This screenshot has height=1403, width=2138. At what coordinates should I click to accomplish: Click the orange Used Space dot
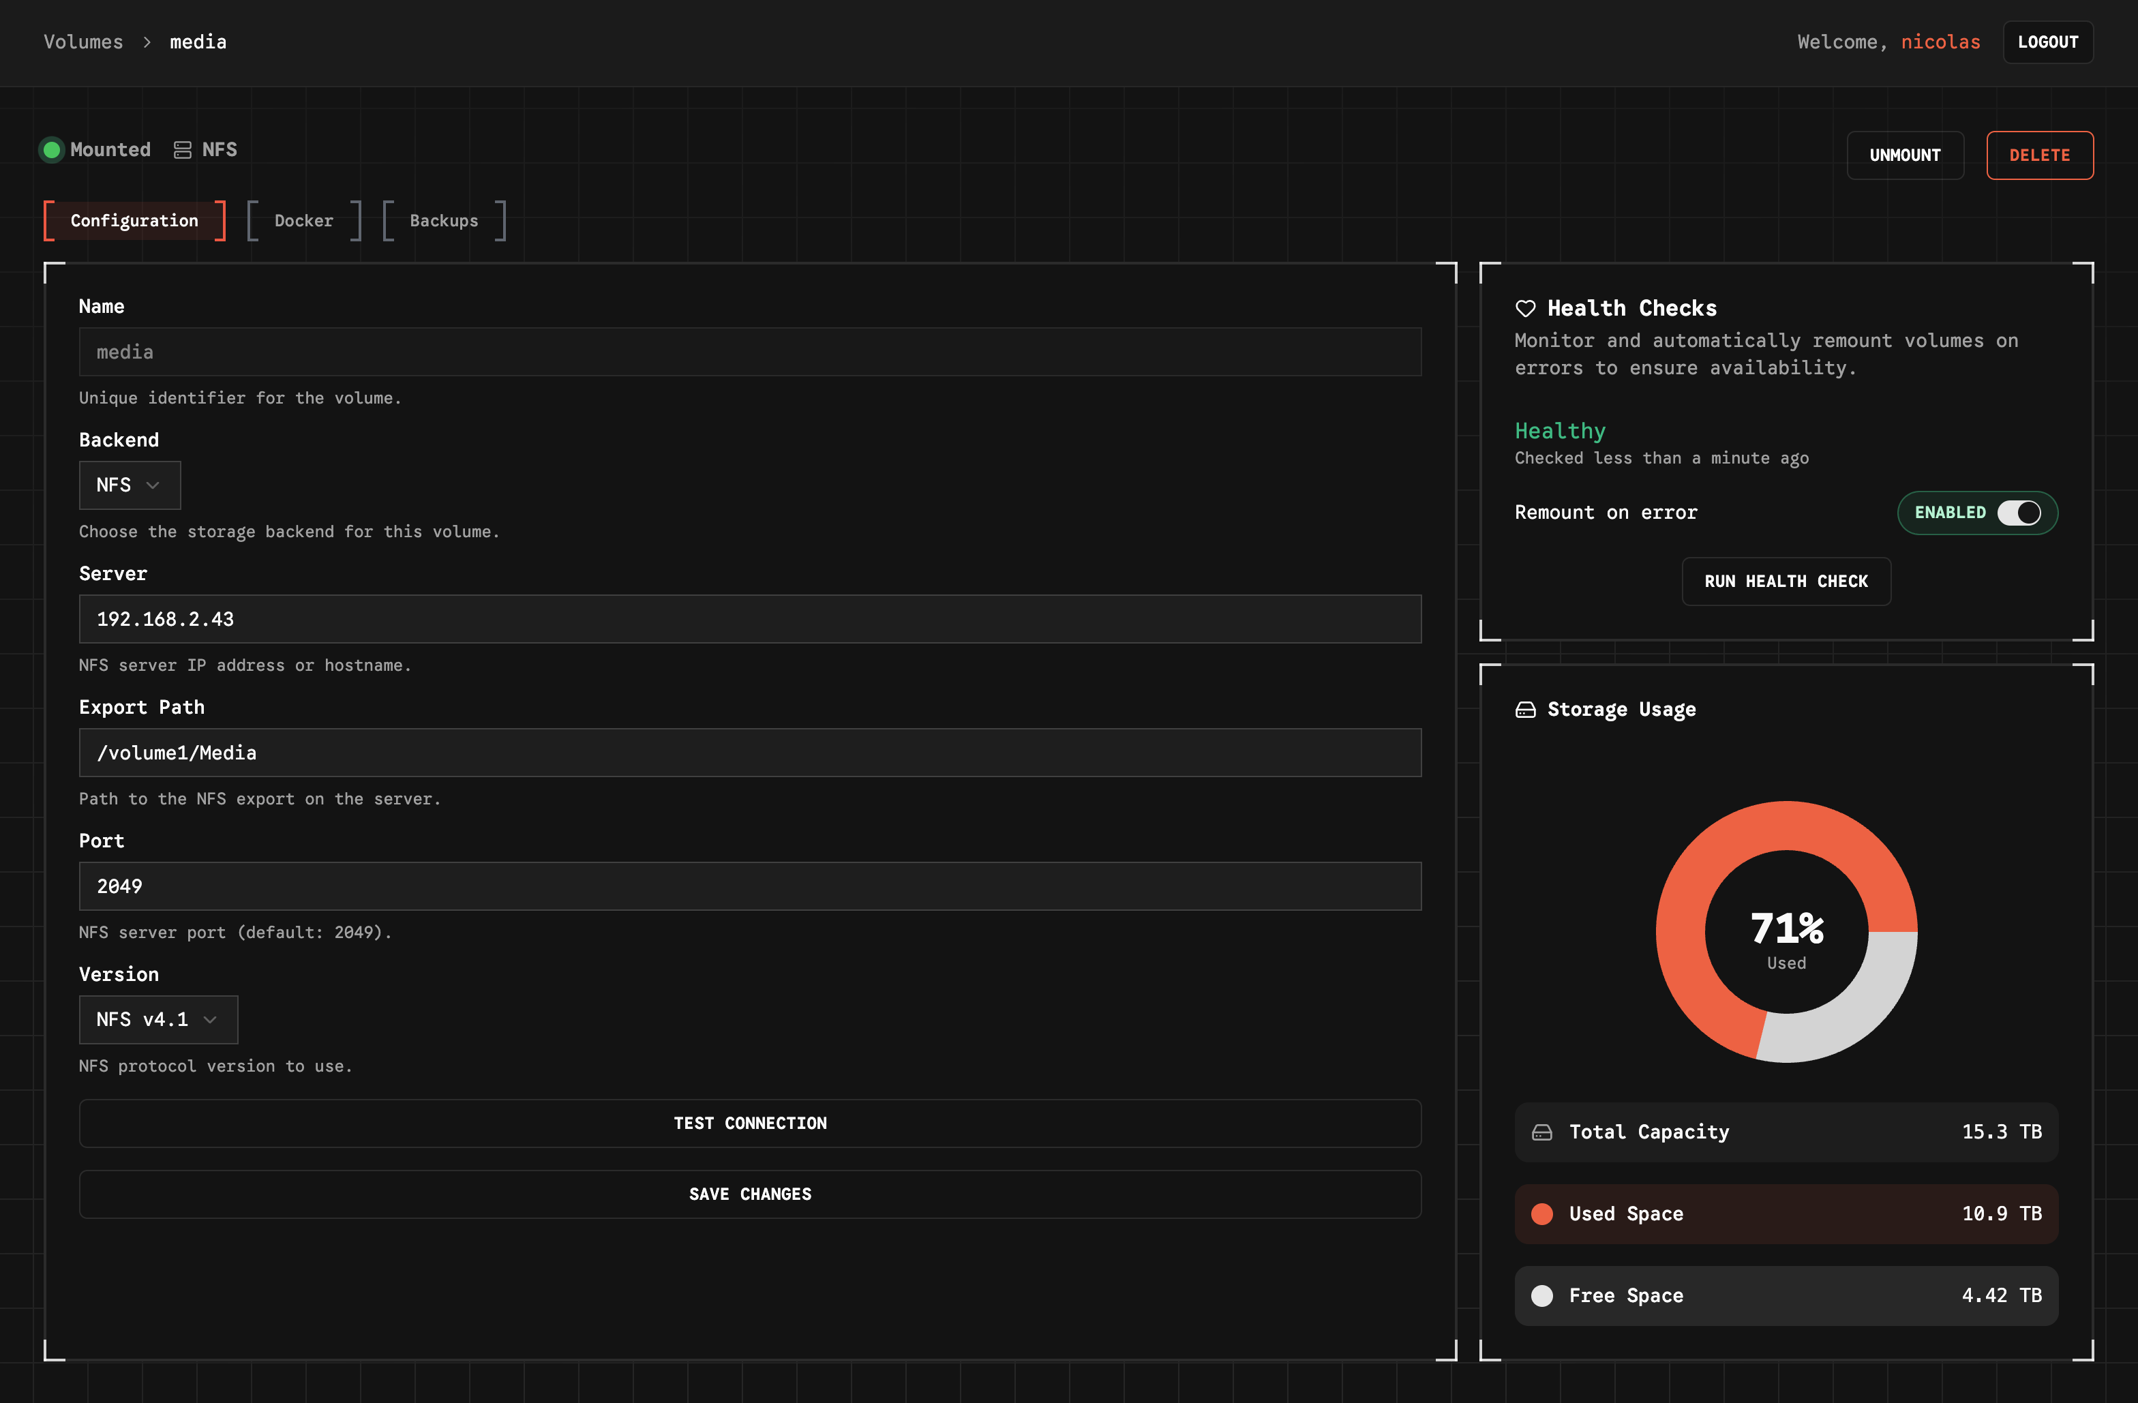pos(1541,1213)
